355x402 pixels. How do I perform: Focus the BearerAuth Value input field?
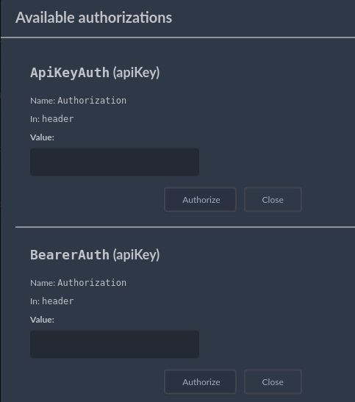coord(115,345)
